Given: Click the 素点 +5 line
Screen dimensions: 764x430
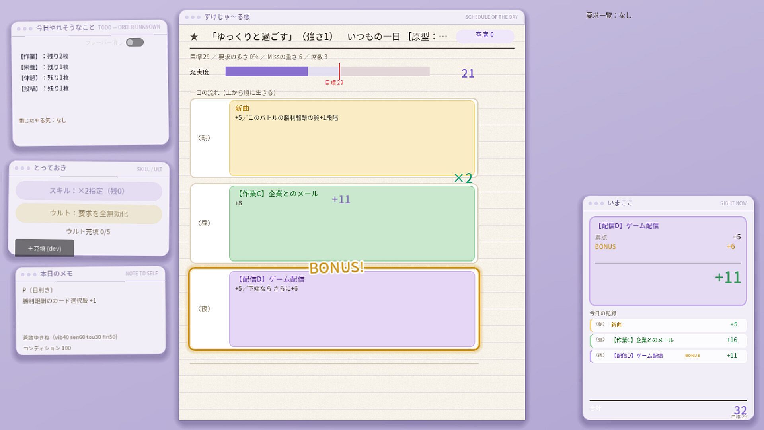Looking at the screenshot, I should tap(668, 237).
